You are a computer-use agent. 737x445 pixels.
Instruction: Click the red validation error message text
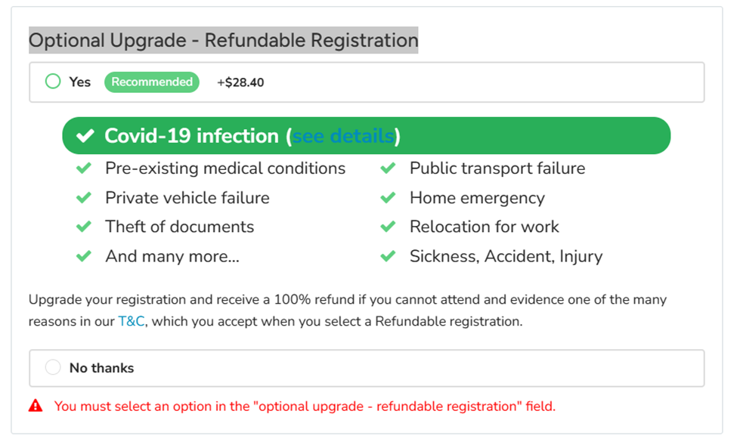click(x=305, y=406)
